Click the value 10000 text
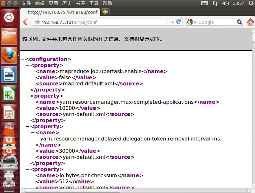Screen dimensions: 255x193 [x=67, y=108]
